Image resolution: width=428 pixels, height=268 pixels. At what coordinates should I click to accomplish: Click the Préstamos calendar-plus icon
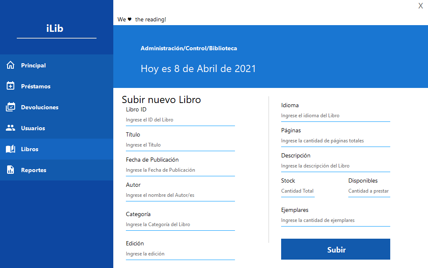point(10,86)
